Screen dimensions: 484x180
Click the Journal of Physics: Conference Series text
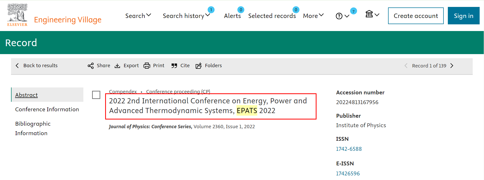pos(150,126)
